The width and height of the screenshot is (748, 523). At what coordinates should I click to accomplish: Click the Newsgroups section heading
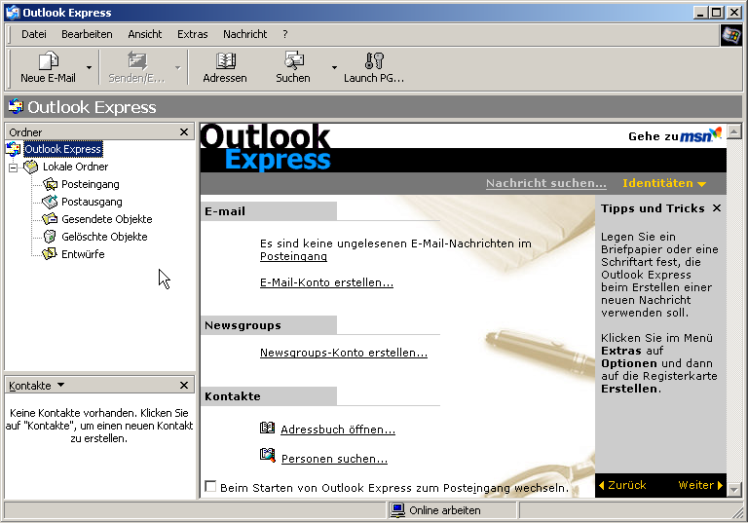[x=243, y=325]
